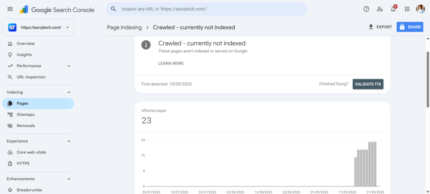Click the last rightmost chart bar
The image size is (430, 194).
375,164
